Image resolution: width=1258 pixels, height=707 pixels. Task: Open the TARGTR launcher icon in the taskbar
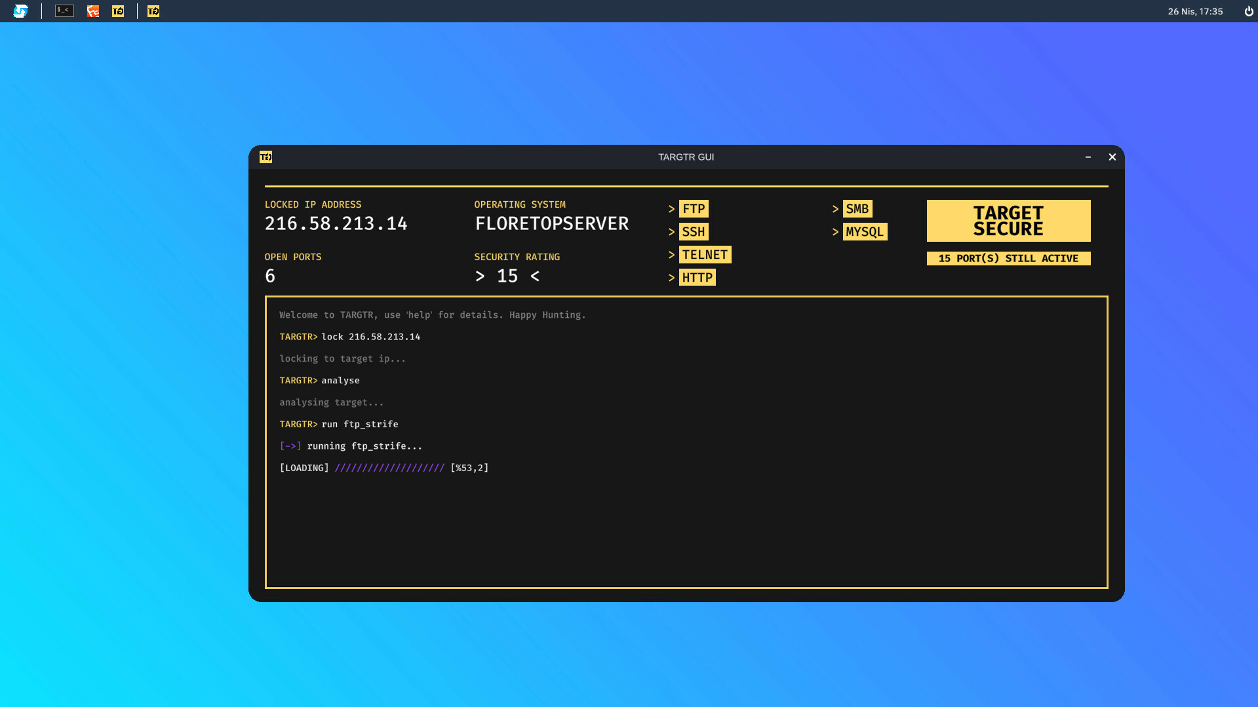coord(119,10)
